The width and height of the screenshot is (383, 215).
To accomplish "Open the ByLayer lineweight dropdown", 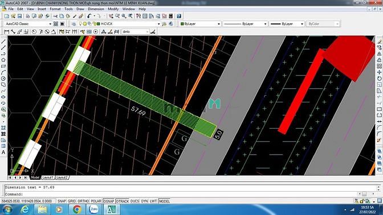I will point(302,24).
